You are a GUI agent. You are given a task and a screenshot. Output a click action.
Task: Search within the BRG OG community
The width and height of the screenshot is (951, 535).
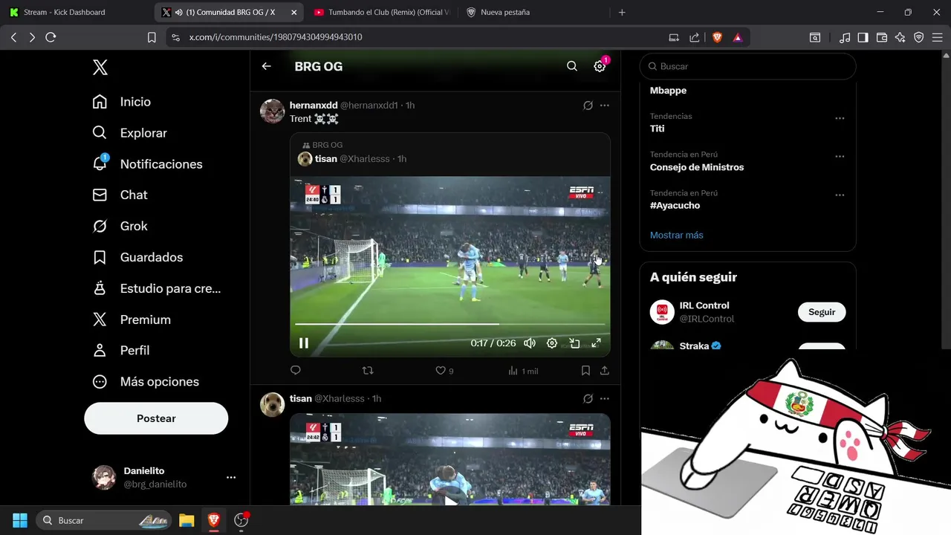[x=572, y=66]
